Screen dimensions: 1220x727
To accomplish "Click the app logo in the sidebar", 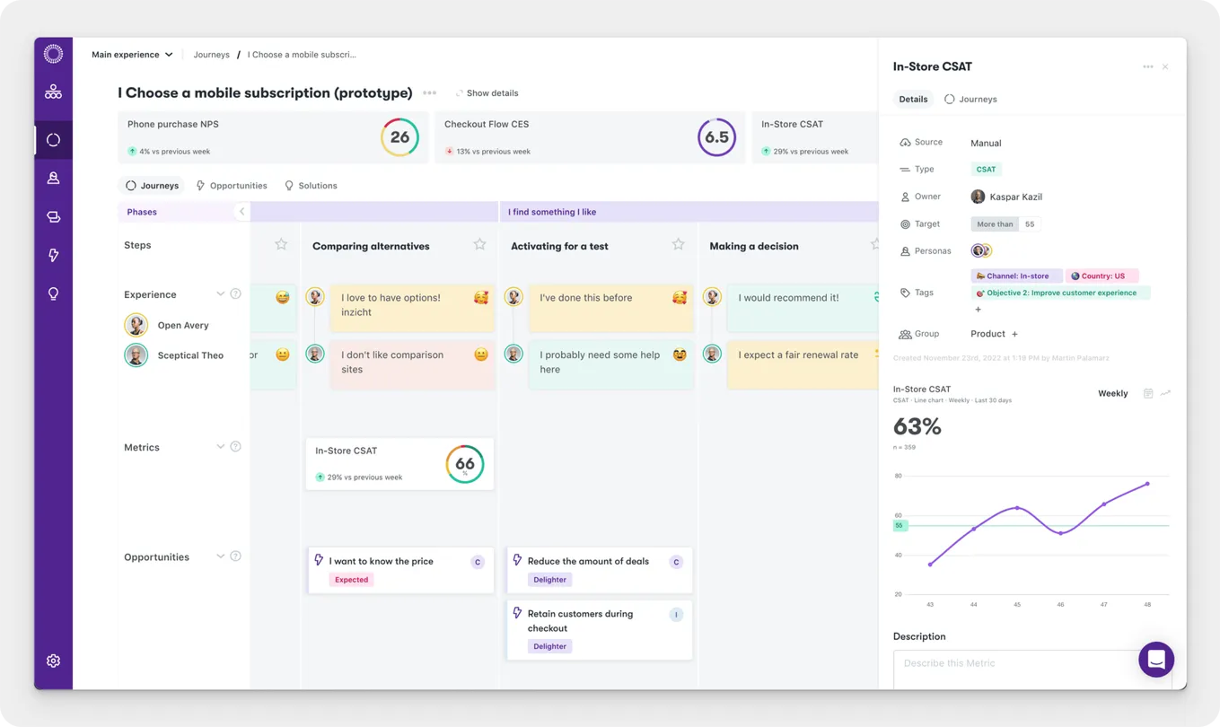I will 53,54.
